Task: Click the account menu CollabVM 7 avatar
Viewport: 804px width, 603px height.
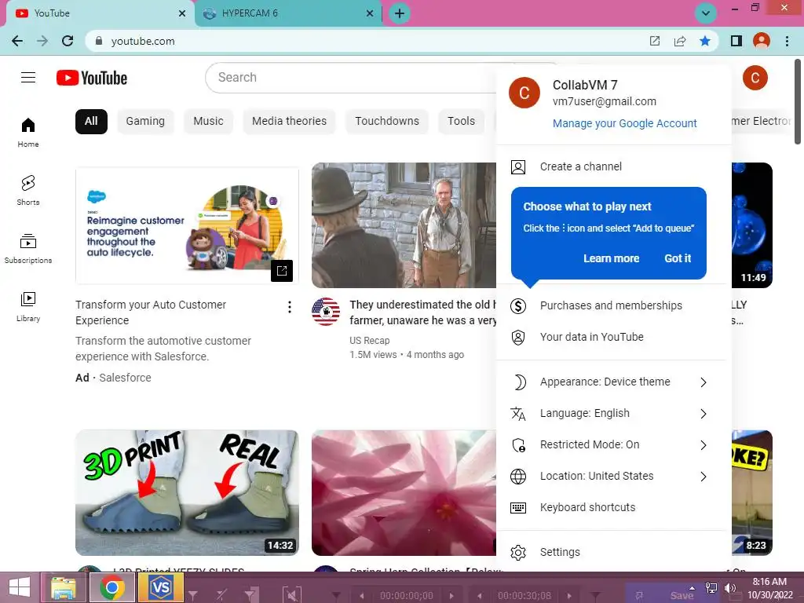Action: pos(524,93)
